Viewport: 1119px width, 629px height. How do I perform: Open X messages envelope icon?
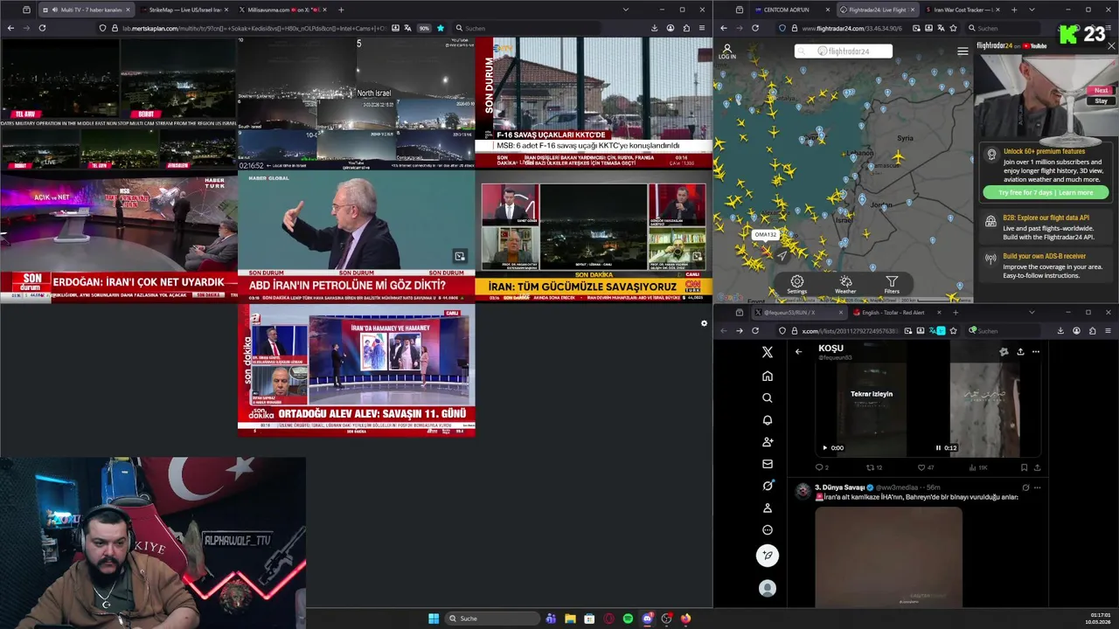pos(768,464)
